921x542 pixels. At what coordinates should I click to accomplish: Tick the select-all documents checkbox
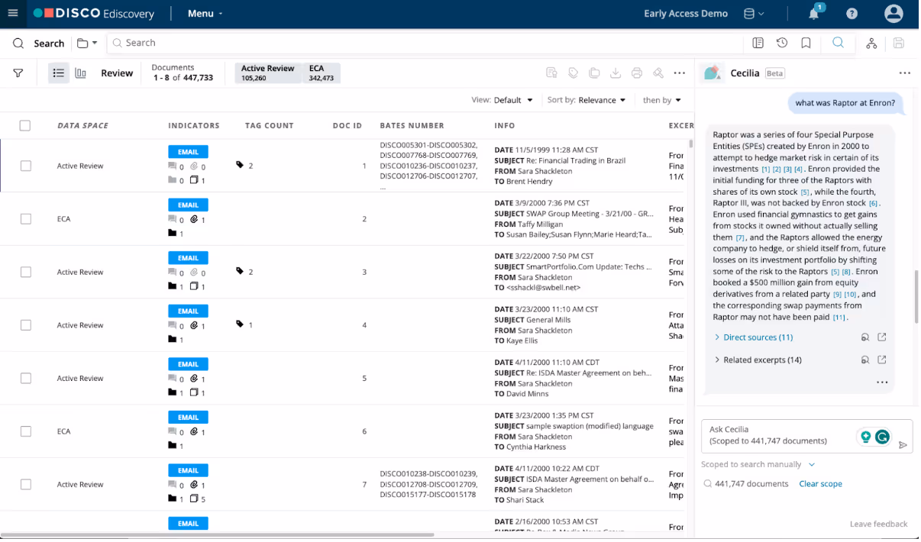[25, 125]
